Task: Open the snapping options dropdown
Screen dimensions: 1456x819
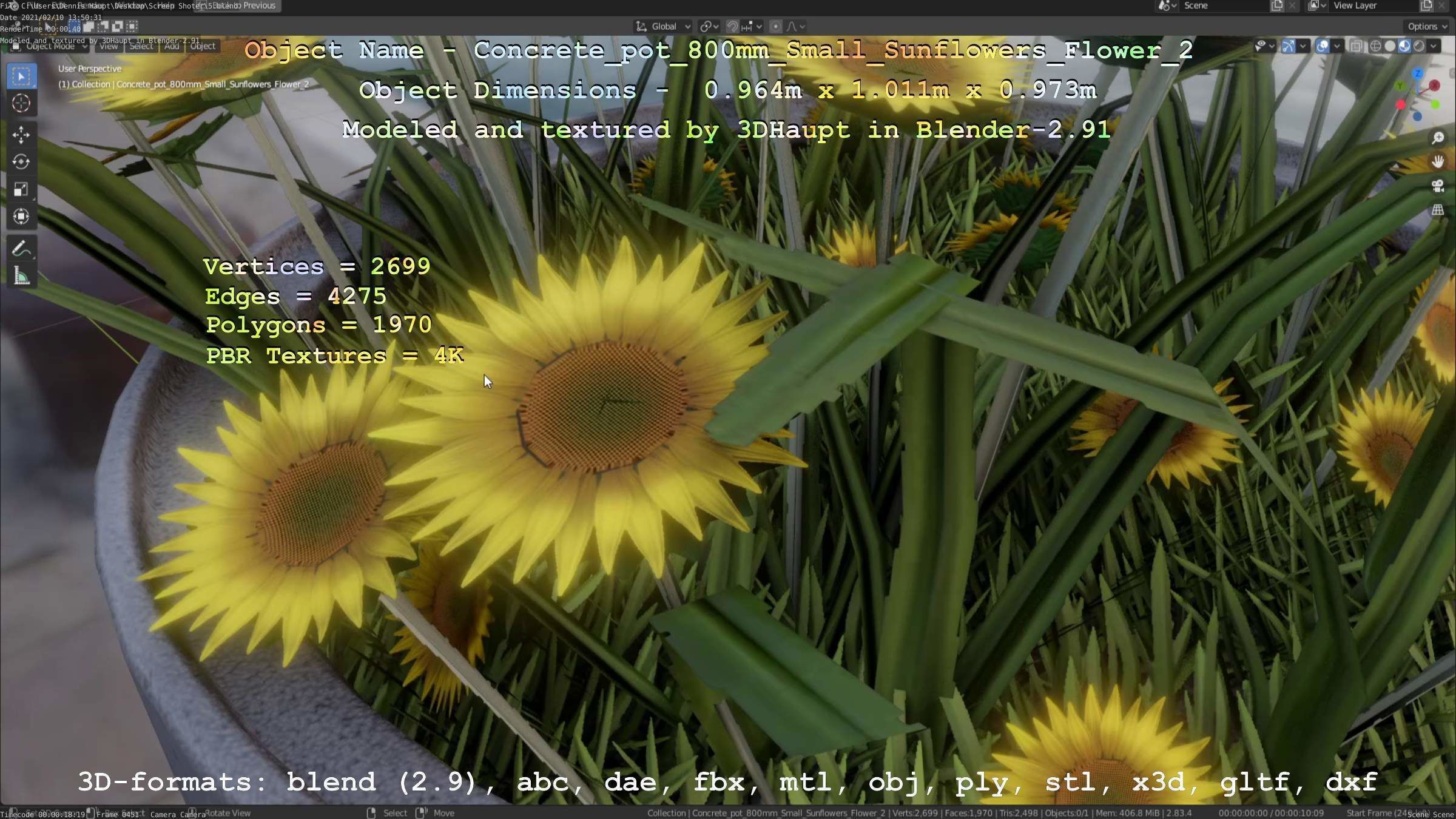Action: point(752,27)
